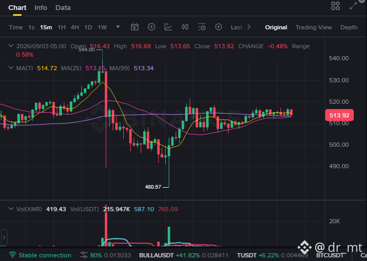Open the technical indicators line chart icon
The height and width of the screenshot is (261, 367).
[168, 27]
